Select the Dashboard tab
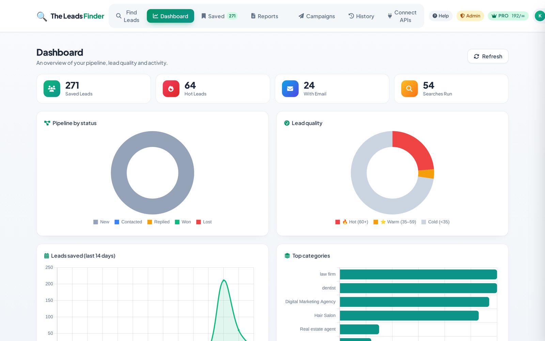Screen dimensions: 545x341 click(x=170, y=16)
